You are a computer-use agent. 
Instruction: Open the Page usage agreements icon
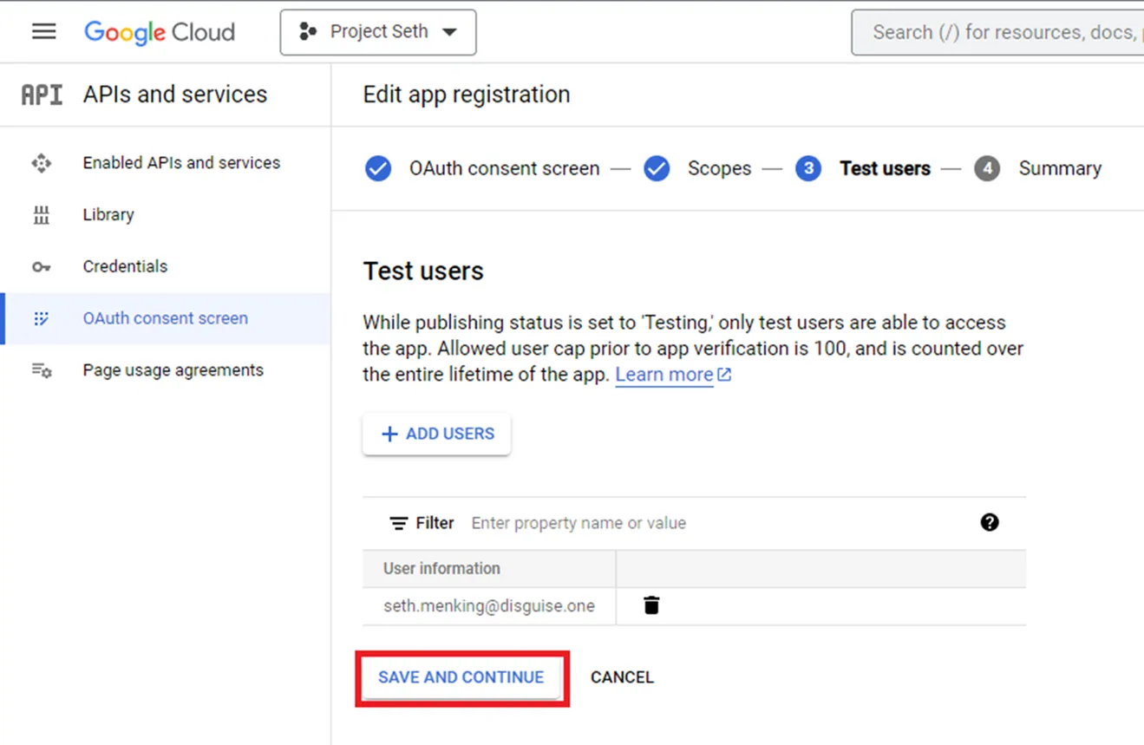point(42,369)
